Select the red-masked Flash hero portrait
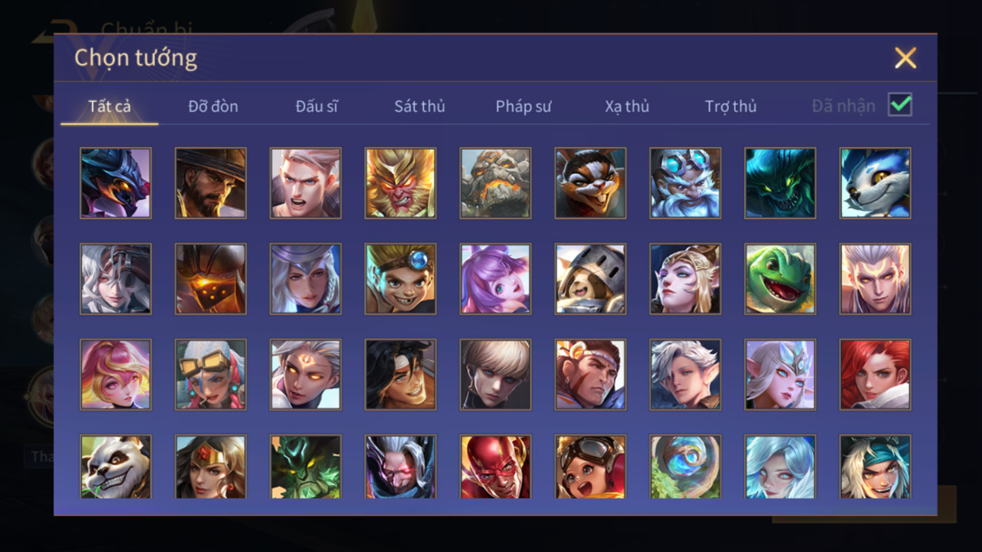982x552 pixels. click(495, 467)
